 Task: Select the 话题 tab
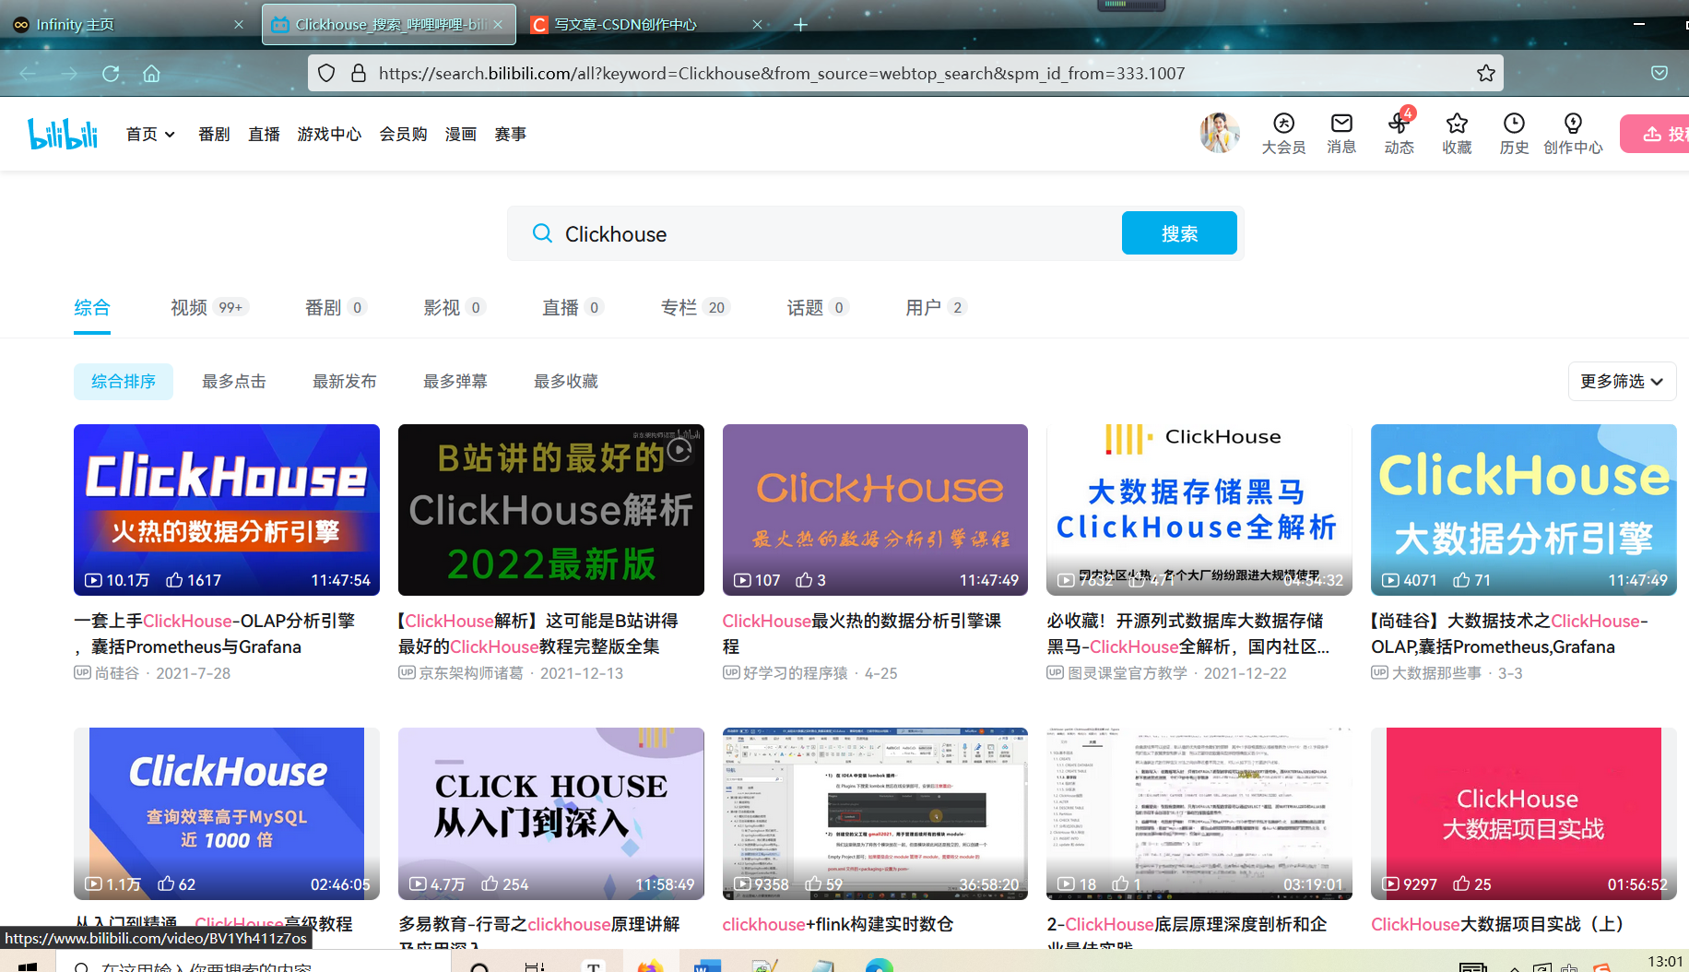(x=817, y=308)
